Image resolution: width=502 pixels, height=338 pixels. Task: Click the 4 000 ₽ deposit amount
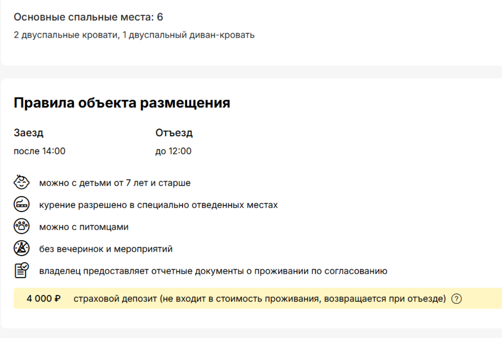44,299
